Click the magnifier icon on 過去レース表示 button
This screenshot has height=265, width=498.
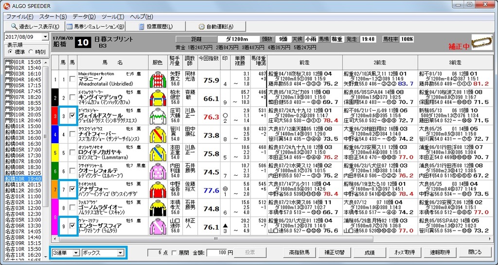(x=14, y=26)
